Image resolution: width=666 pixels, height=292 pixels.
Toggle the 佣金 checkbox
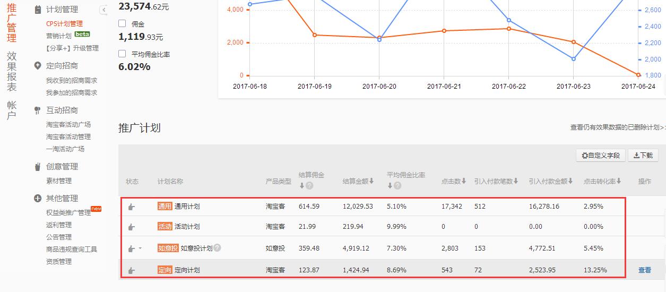point(123,24)
